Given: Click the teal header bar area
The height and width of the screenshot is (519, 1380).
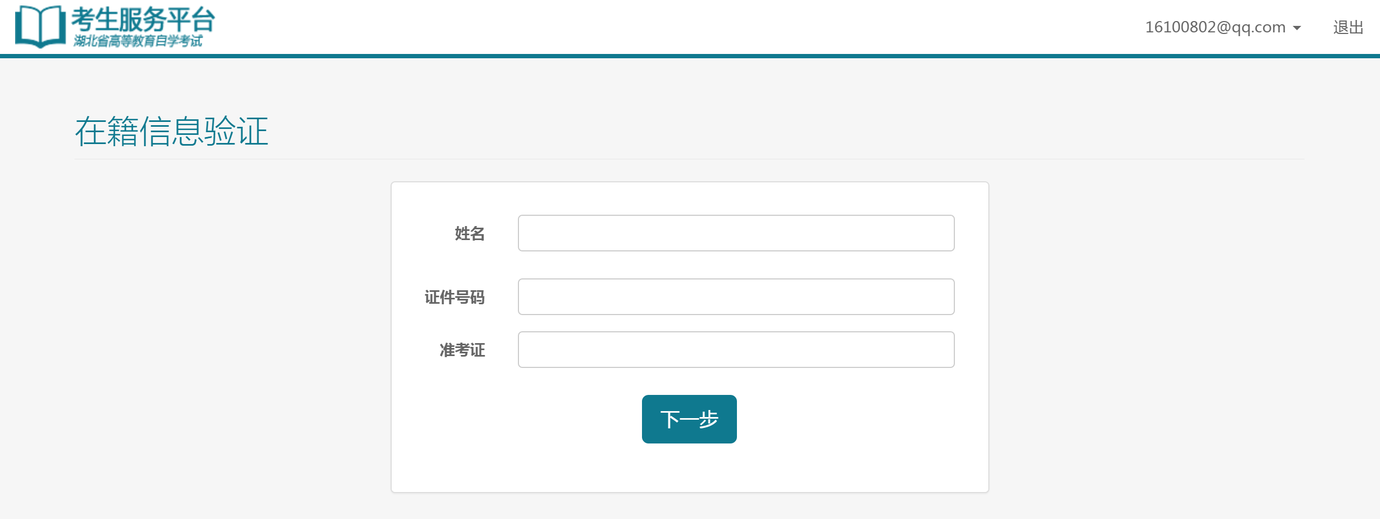Looking at the screenshot, I should click(x=690, y=54).
